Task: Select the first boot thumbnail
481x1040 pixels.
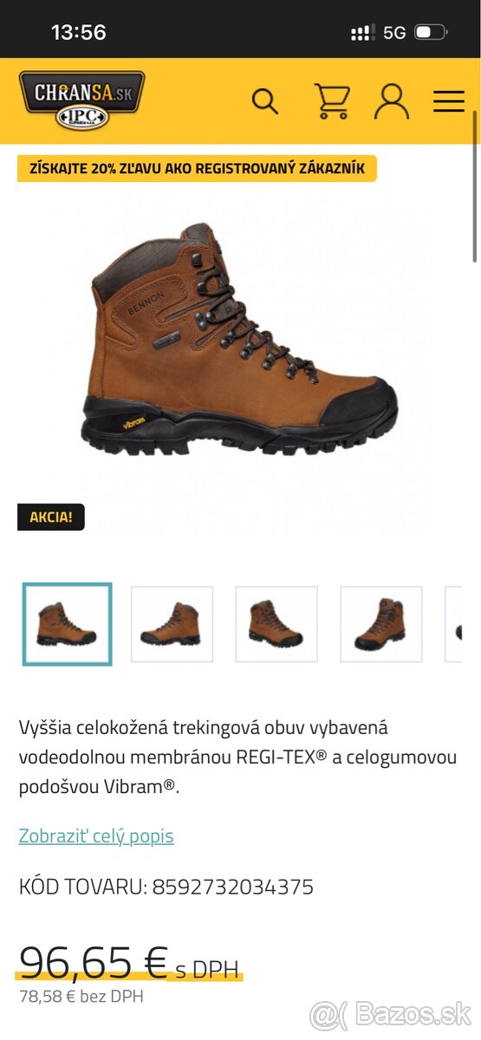Action: pyautogui.click(x=67, y=624)
